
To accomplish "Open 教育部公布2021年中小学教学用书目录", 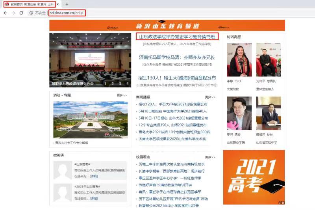I will pos(169,206).
